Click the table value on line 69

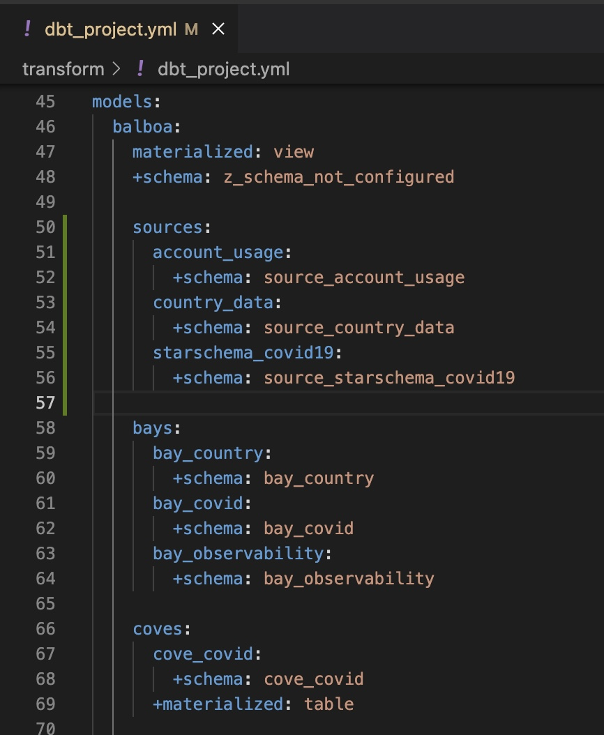[329, 704]
